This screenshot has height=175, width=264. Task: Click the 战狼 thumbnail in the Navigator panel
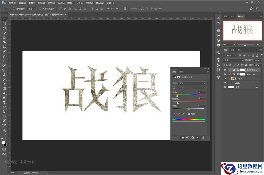(243, 30)
